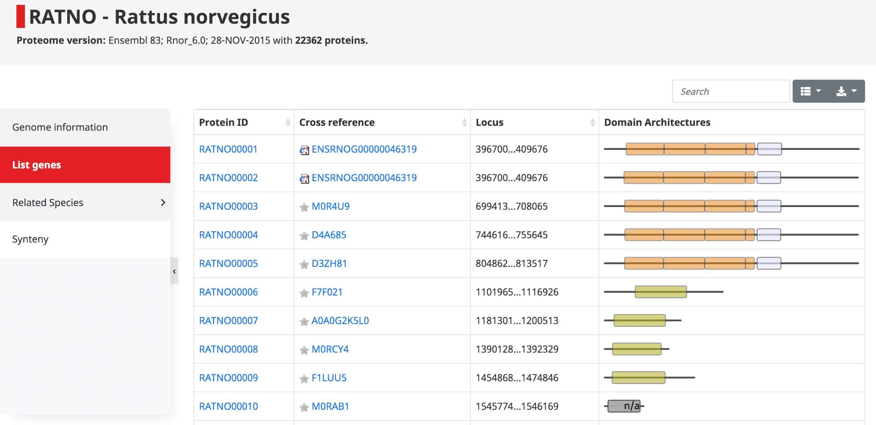Open protein RATNO00007 link
This screenshot has height=425, width=876.
click(228, 320)
